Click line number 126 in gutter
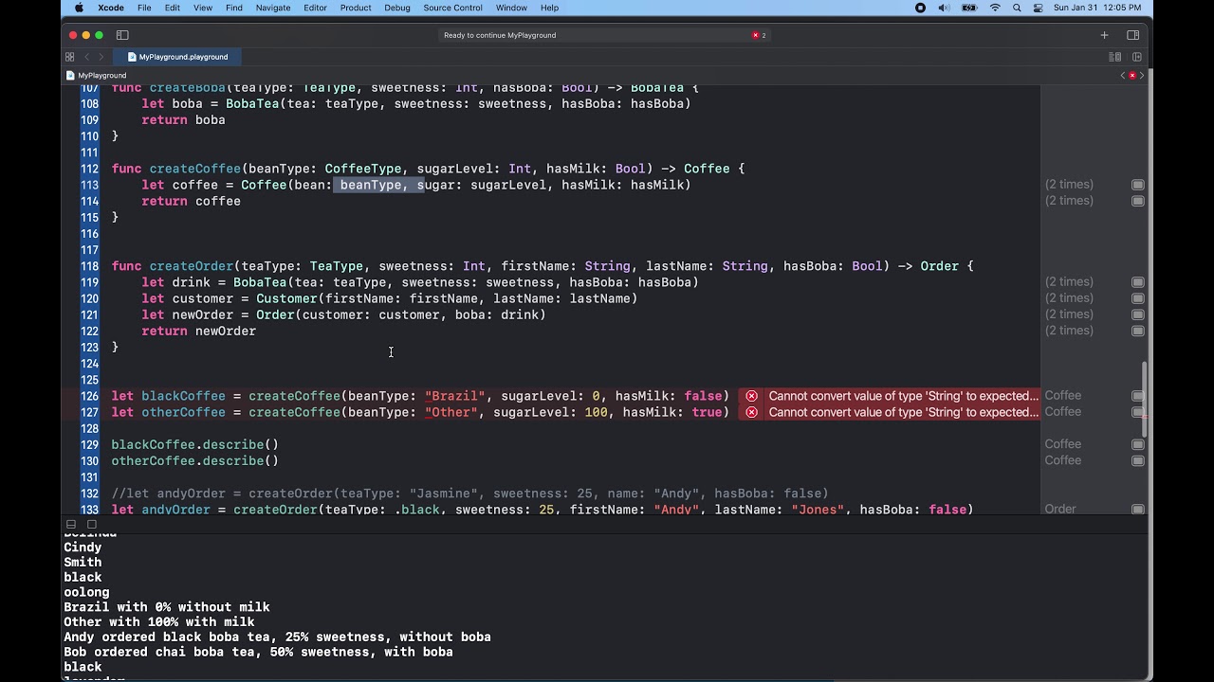Viewport: 1214px width, 682px height. coord(89,396)
